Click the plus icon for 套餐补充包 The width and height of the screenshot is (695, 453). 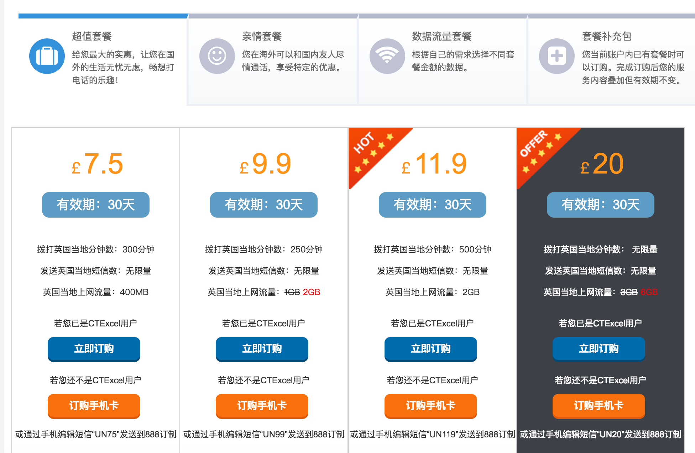pyautogui.click(x=557, y=56)
